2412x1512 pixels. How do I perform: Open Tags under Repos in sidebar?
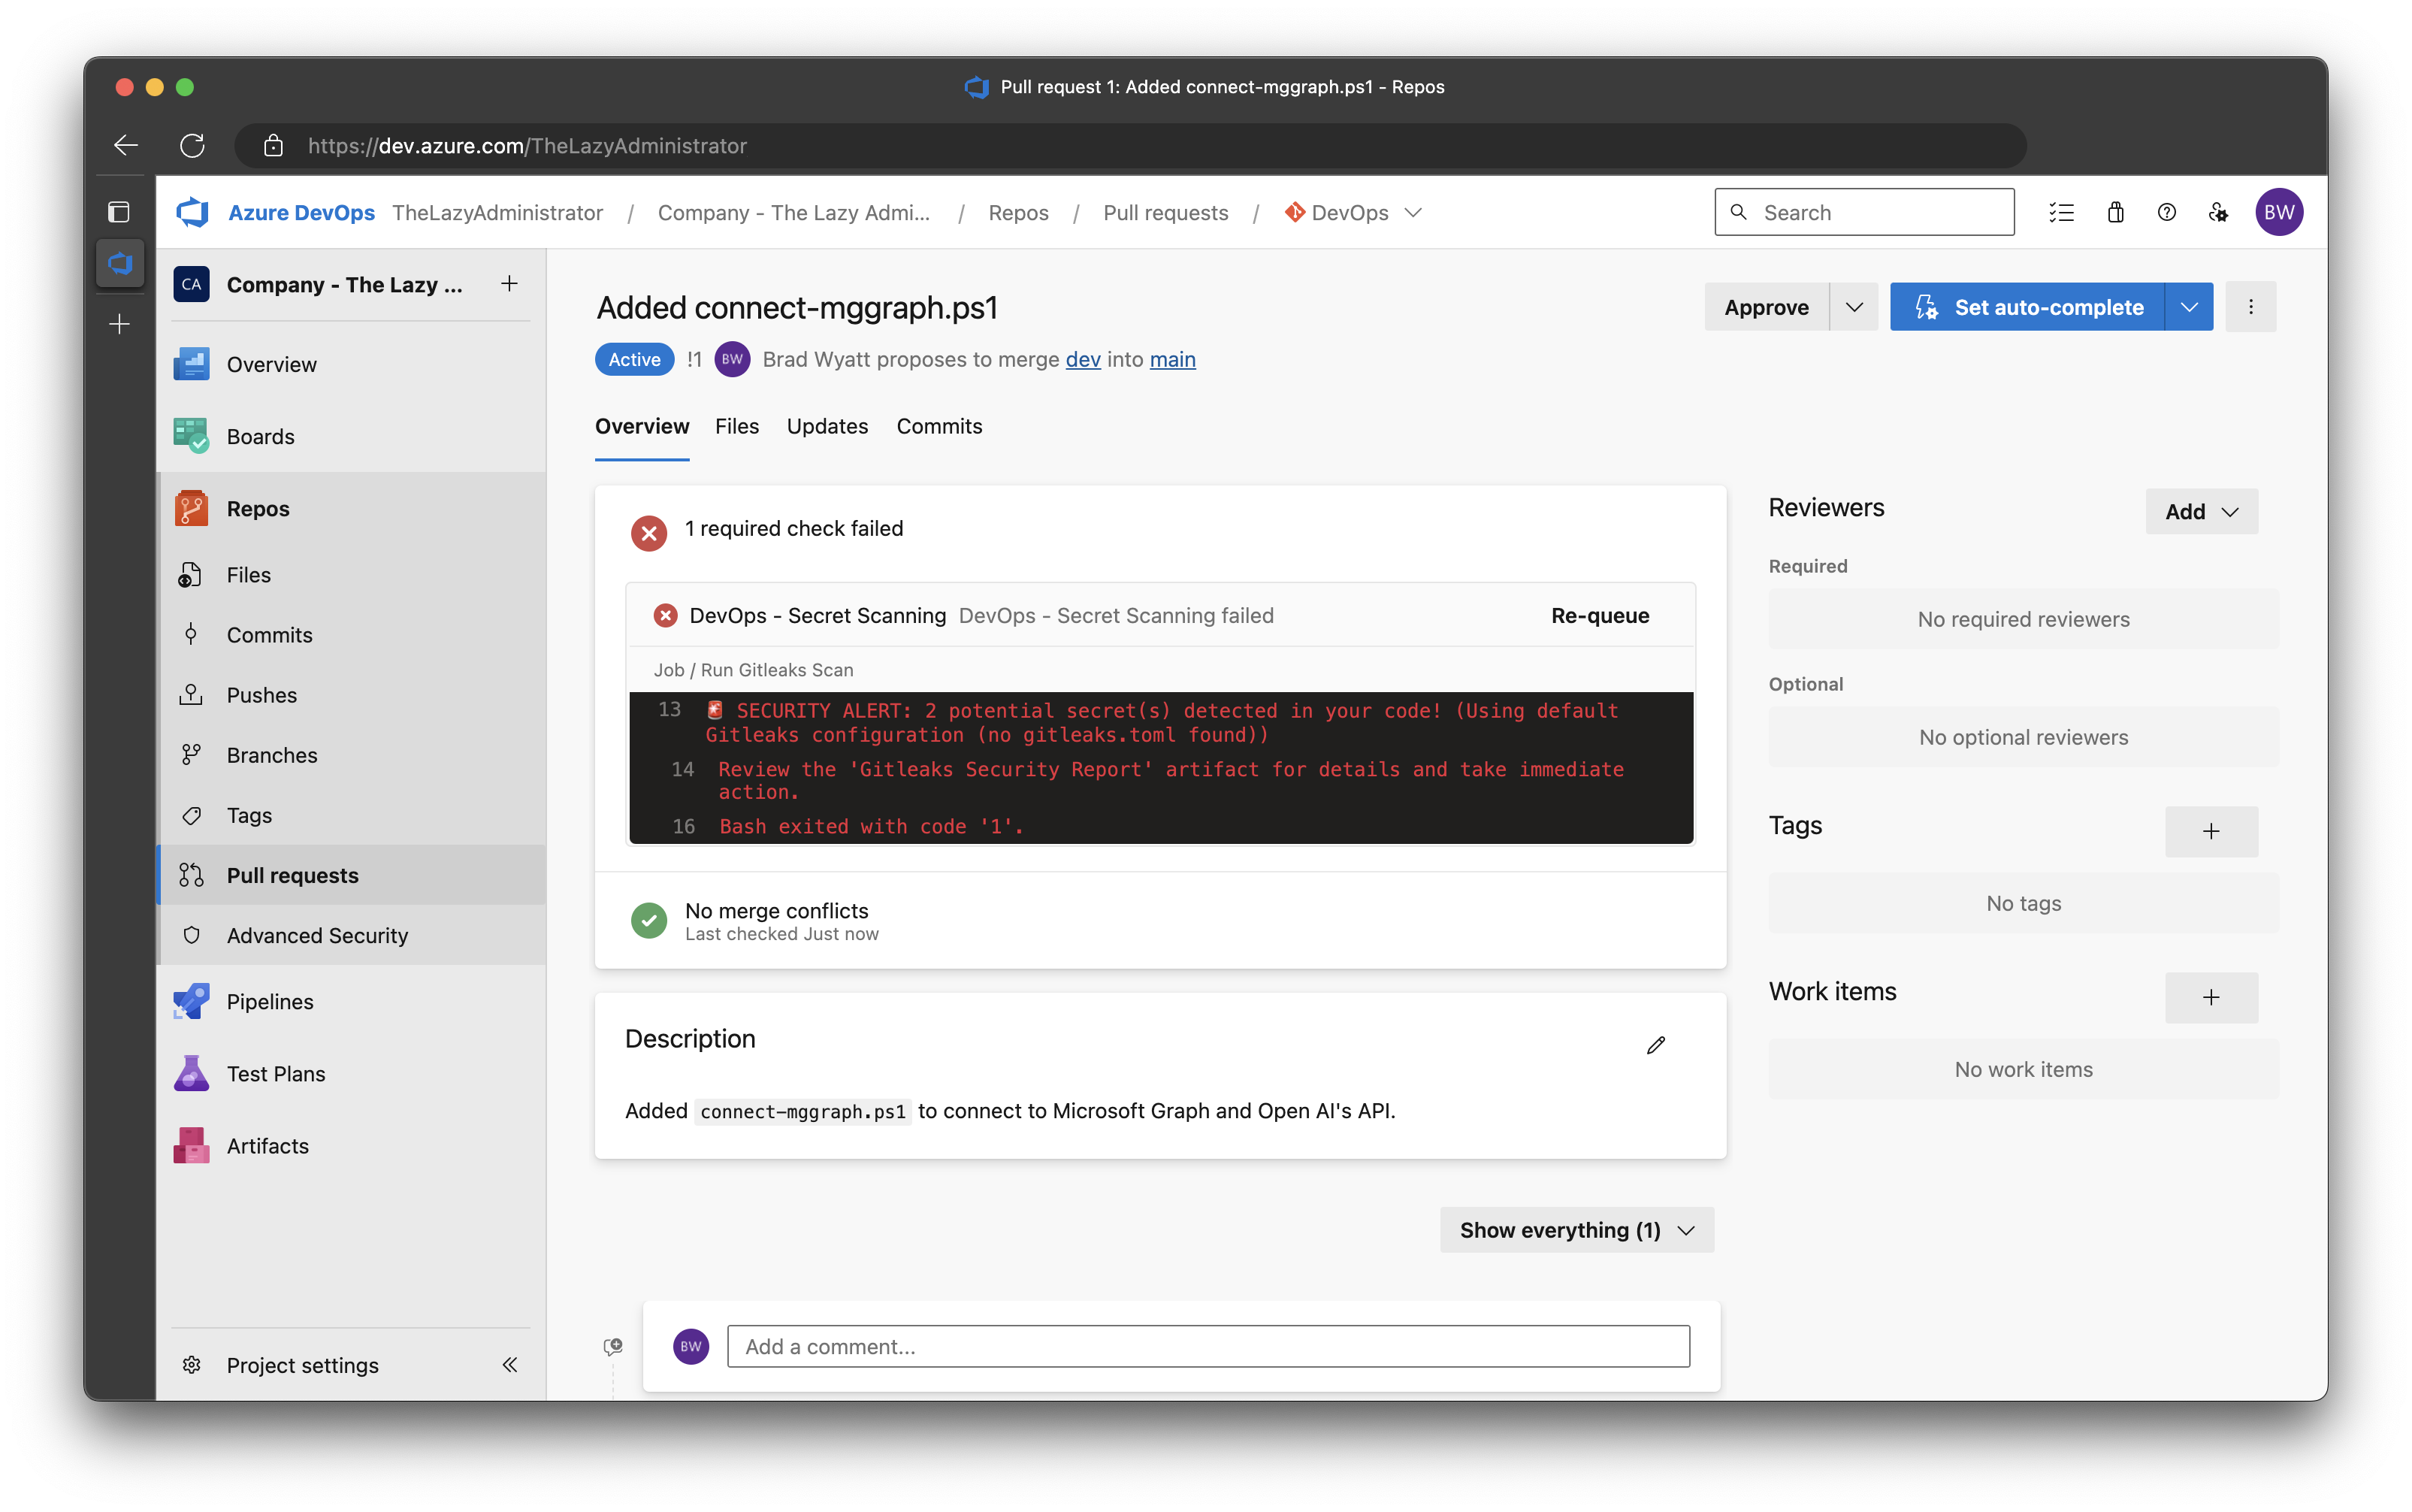(x=351, y=814)
